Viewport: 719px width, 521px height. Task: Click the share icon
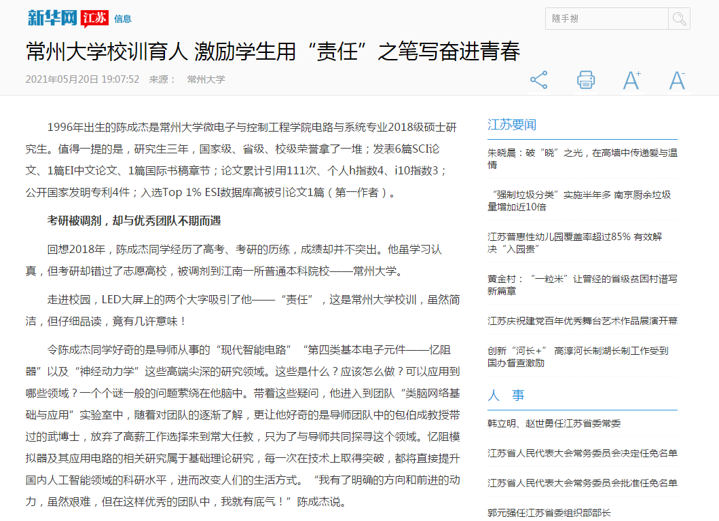538,80
